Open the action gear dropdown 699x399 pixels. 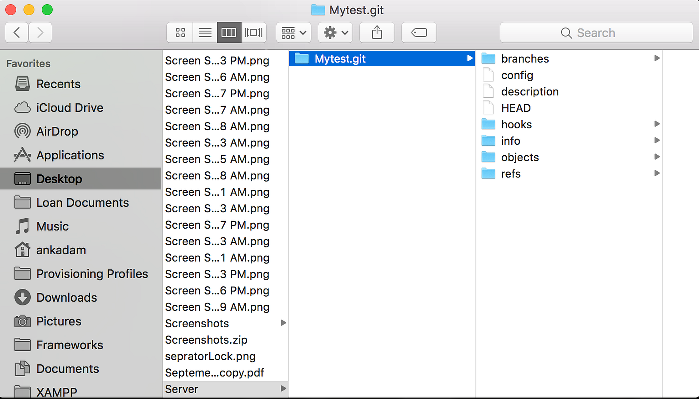pos(335,32)
